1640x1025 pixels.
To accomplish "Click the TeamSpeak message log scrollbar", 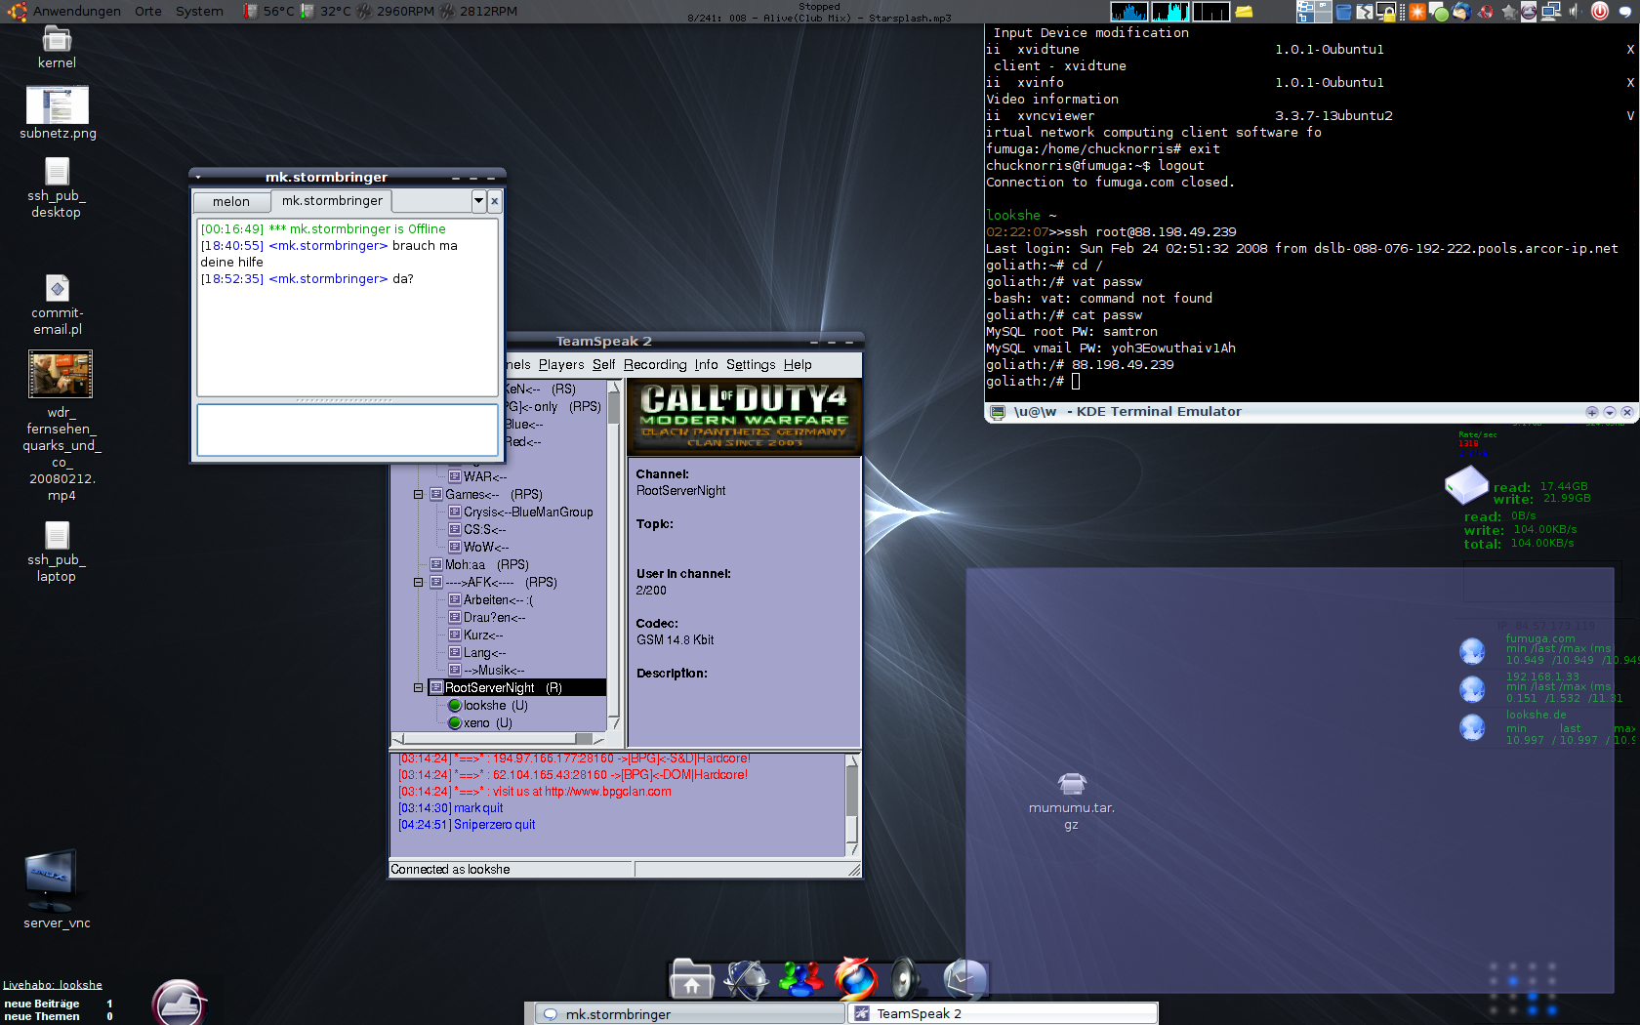I will click(852, 804).
